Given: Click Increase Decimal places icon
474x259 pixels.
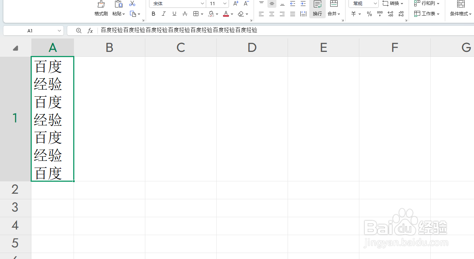Looking at the screenshot, I should [x=390, y=14].
